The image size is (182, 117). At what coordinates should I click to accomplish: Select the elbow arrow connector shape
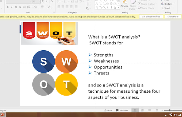(104, 4)
